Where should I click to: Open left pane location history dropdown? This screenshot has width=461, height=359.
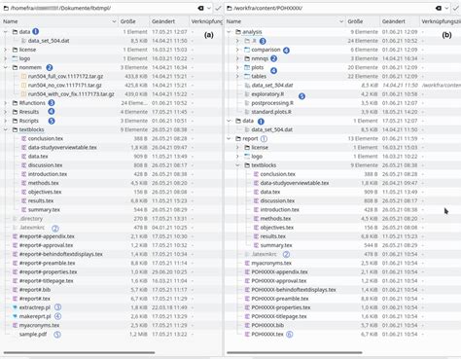[209, 8]
